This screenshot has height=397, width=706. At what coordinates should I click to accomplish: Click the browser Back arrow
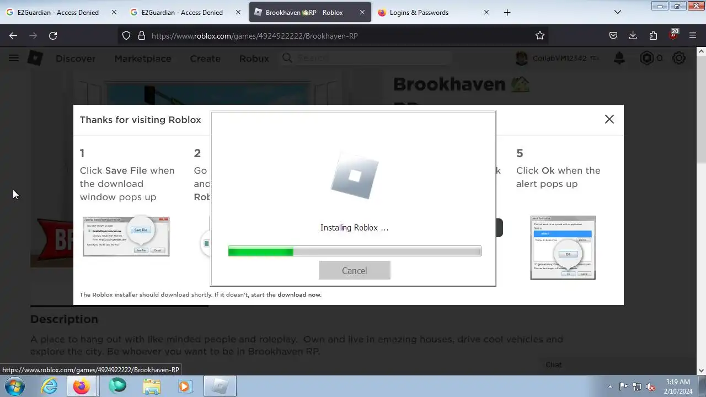pos(13,35)
